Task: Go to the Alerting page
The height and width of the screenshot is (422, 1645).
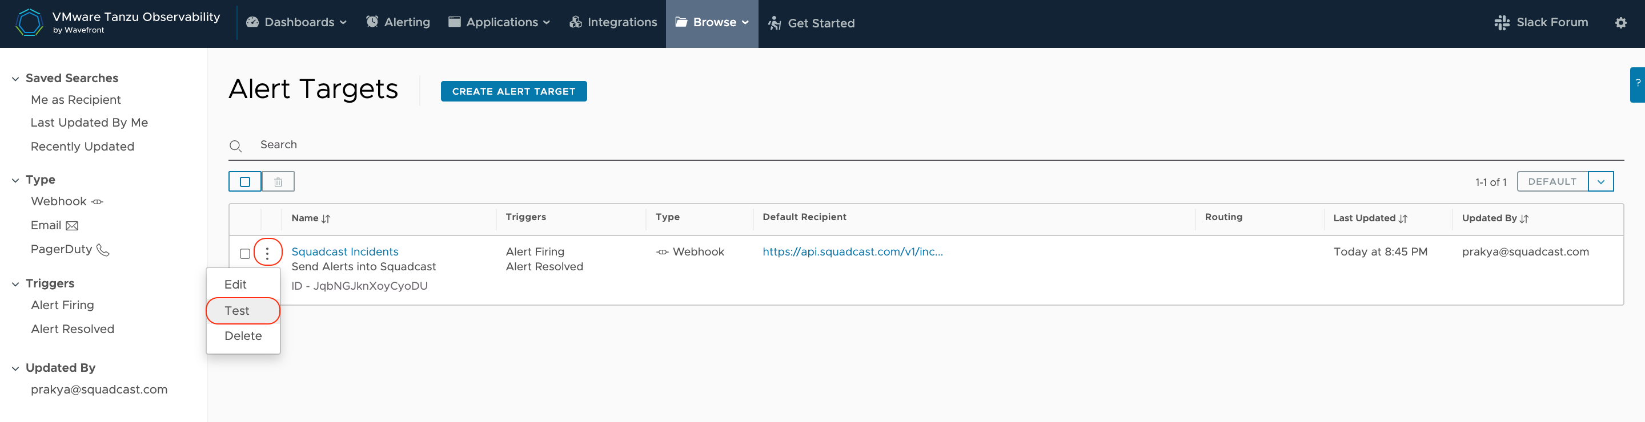Action: coord(398,22)
